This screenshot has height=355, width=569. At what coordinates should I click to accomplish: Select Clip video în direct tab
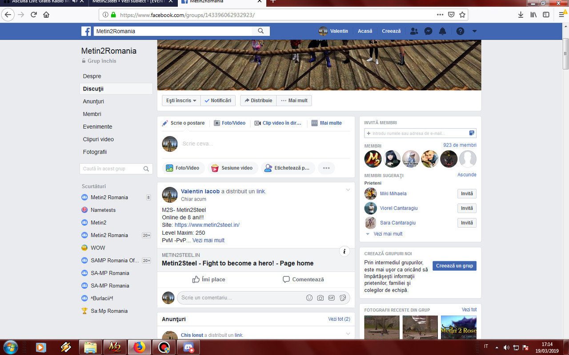click(x=278, y=123)
